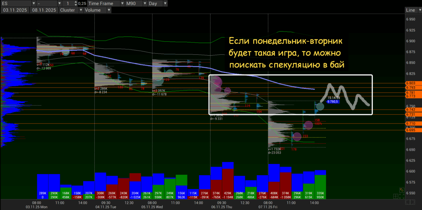Open the M90 period dropdown
This screenshot has height=210, width=422.
tap(145, 3)
